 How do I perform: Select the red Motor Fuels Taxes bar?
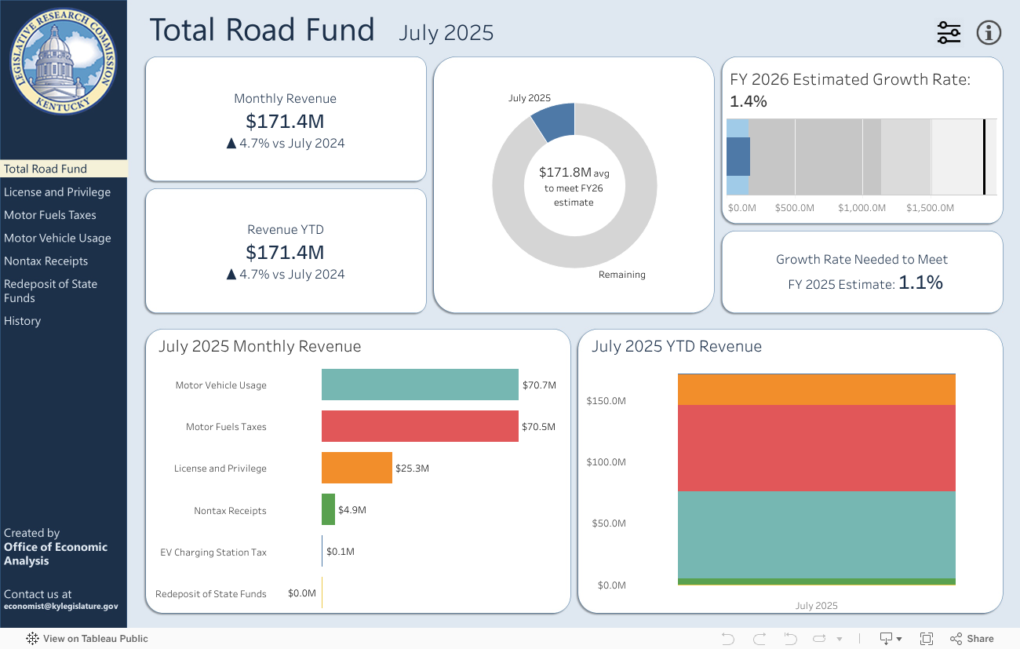coord(420,427)
